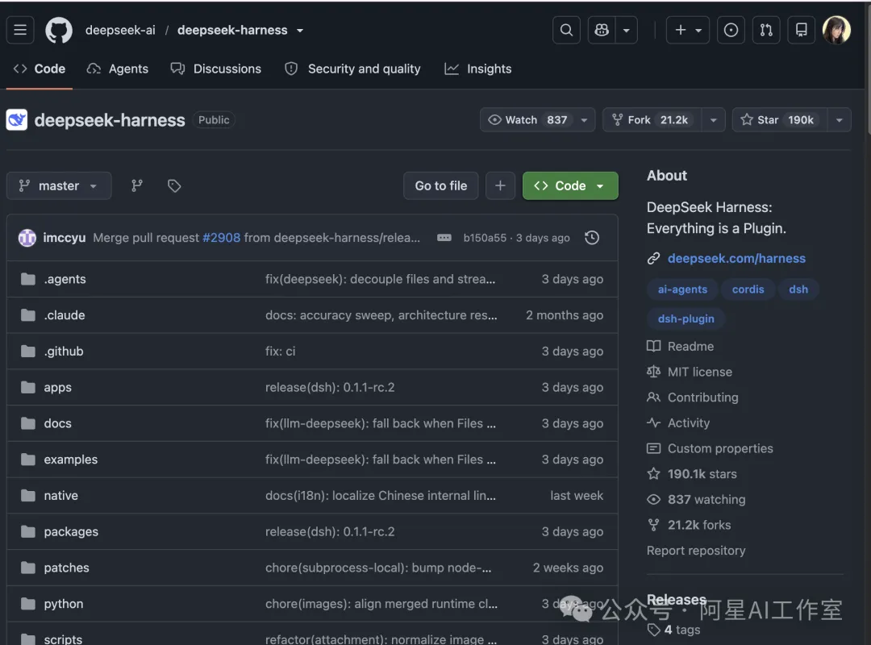Open the Security and quality tab
Image resolution: width=871 pixels, height=645 pixels.
[352, 69]
